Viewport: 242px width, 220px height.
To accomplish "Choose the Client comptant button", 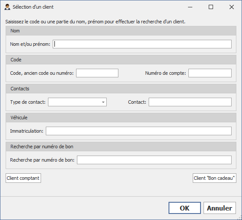I will pyautogui.click(x=23, y=178).
